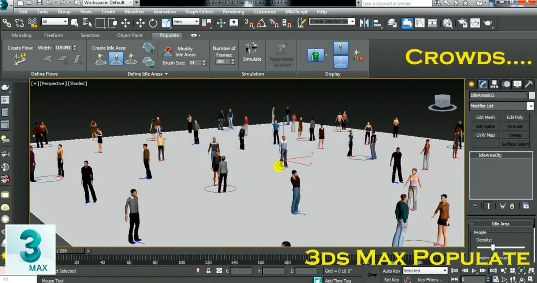Switch to the Object Paint tab
Screen dimensions: 537x283
pos(130,35)
